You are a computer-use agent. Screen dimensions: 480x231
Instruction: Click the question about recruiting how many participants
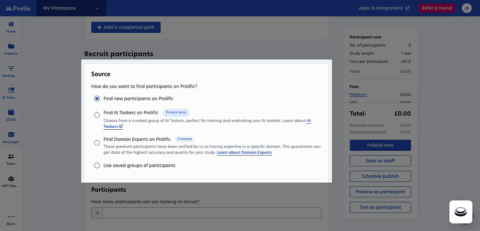click(x=145, y=202)
